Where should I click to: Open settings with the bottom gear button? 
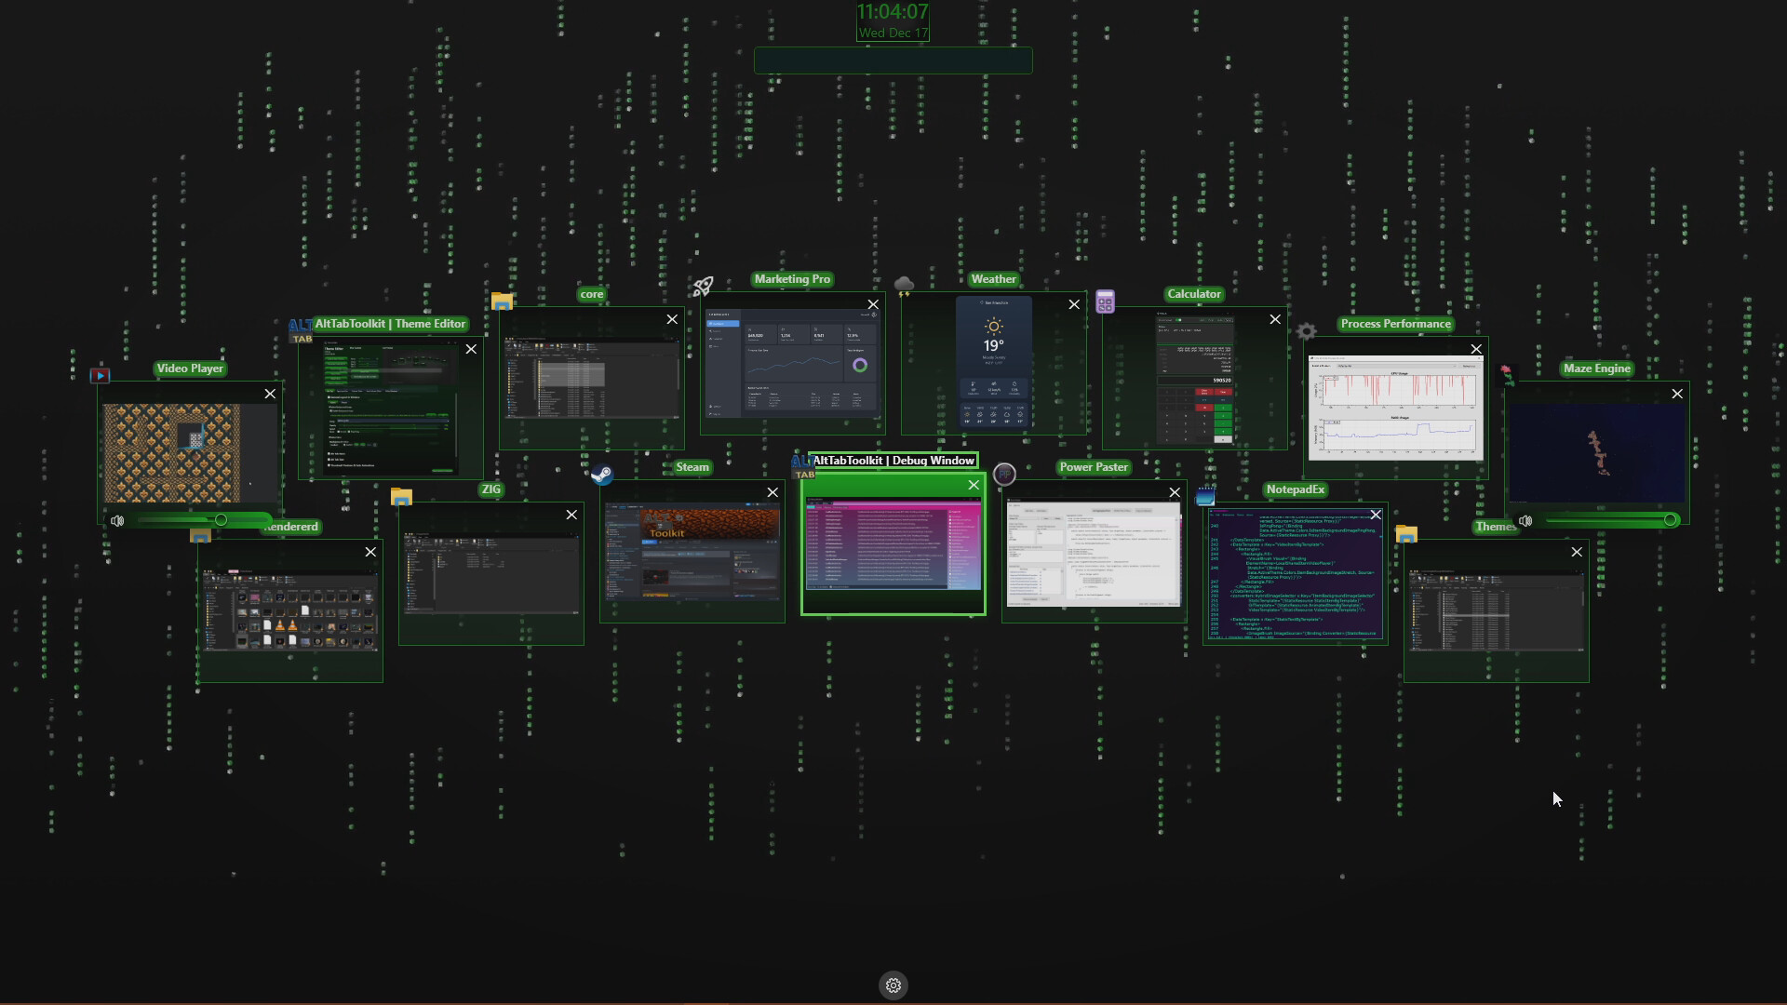[893, 985]
